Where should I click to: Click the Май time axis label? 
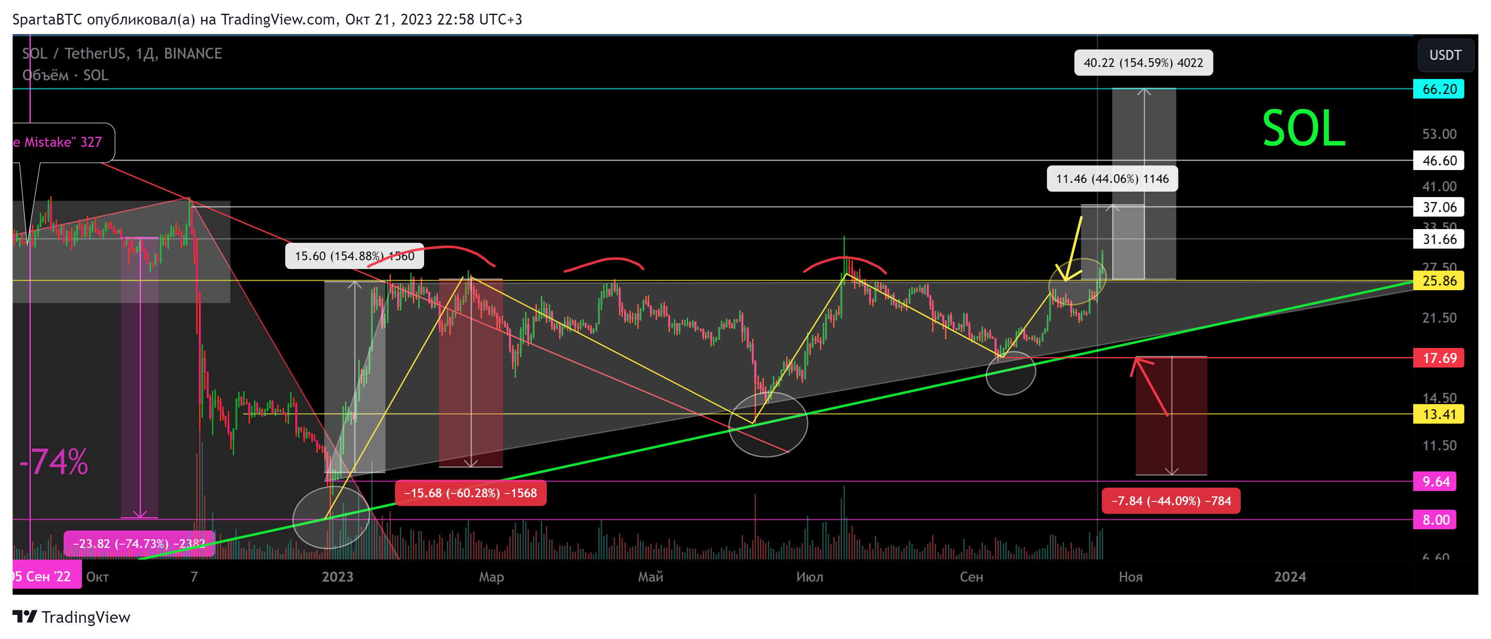(x=651, y=577)
